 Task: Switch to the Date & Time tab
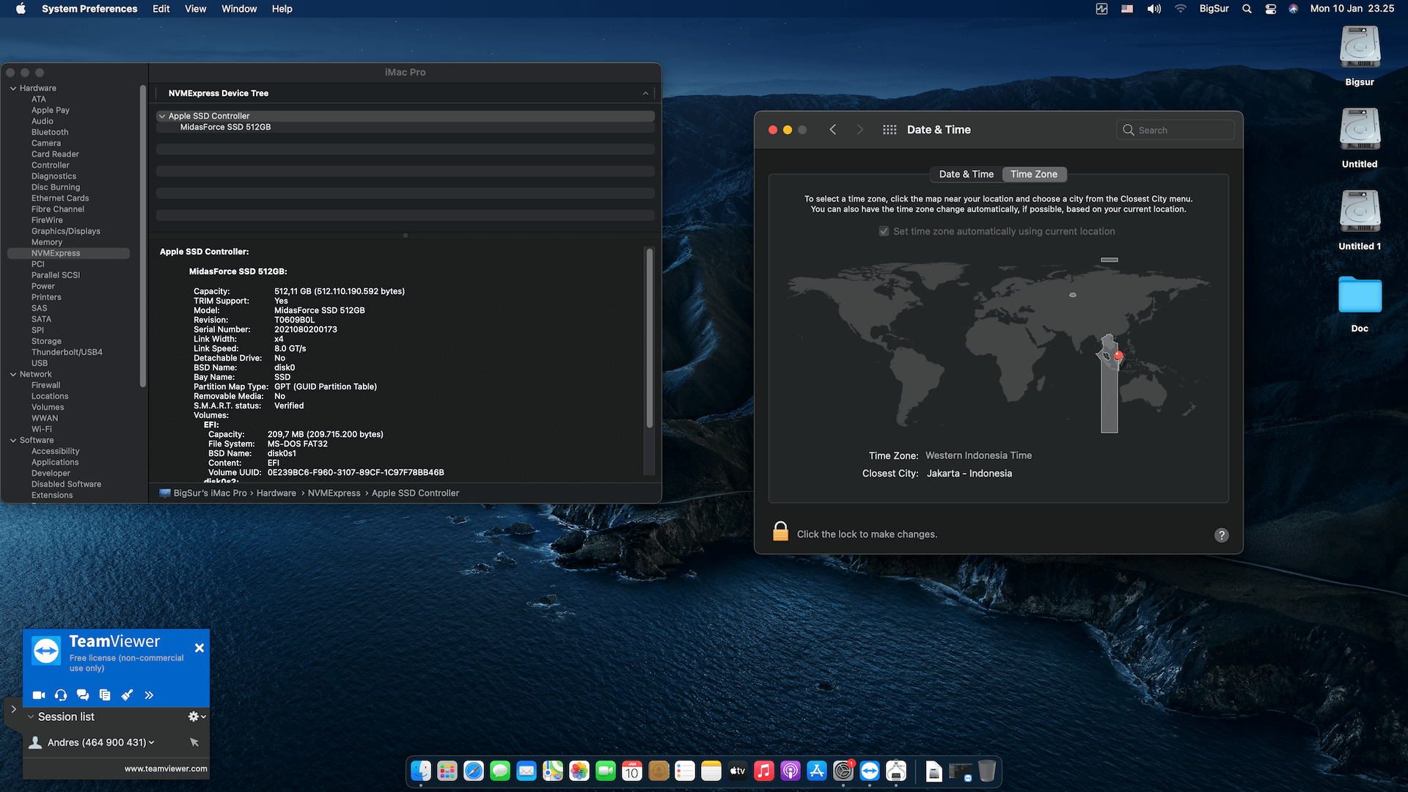(966, 175)
